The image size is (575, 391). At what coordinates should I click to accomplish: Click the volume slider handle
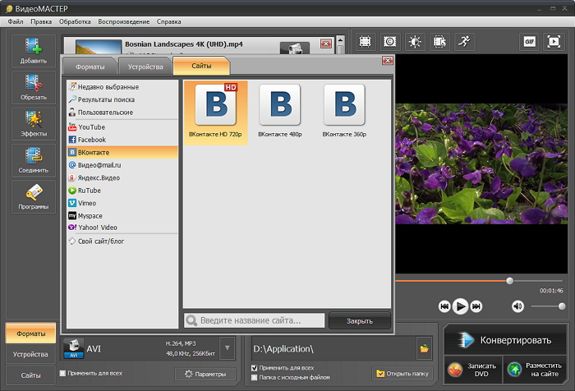pyautogui.click(x=562, y=306)
